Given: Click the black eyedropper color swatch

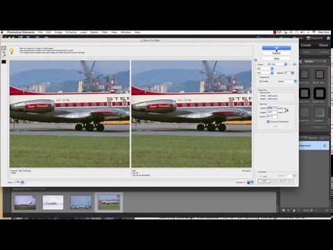Looking at the screenshot, I should (x=3, y=62).
